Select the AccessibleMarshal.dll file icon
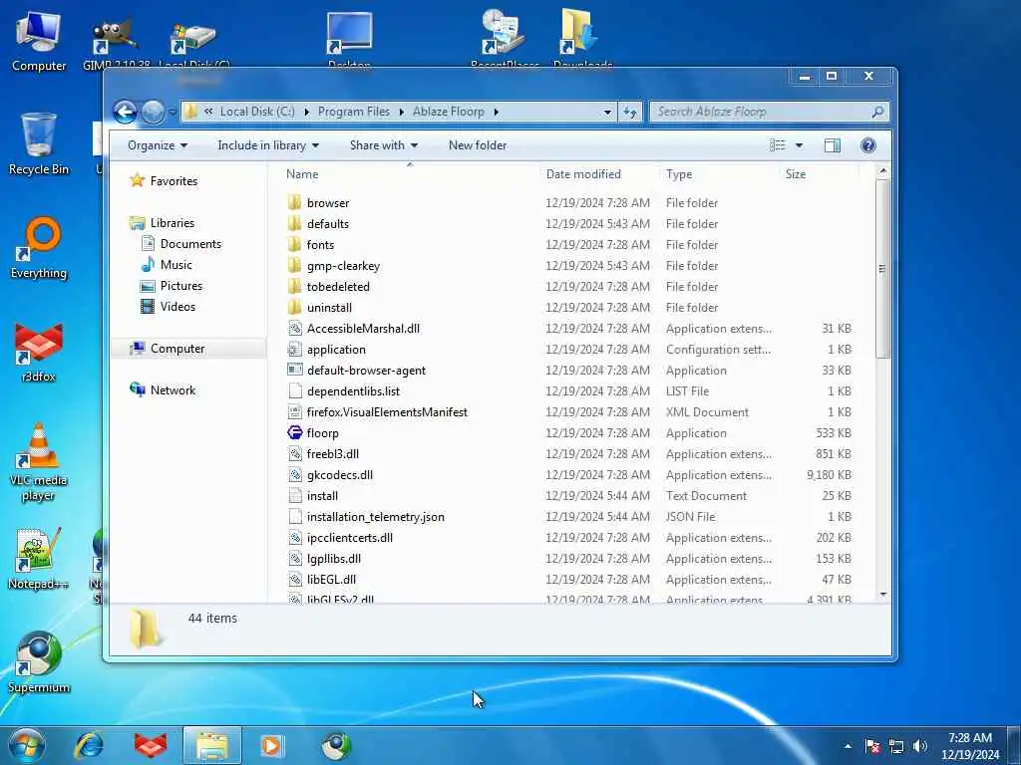Image resolution: width=1021 pixels, height=765 pixels. click(295, 328)
